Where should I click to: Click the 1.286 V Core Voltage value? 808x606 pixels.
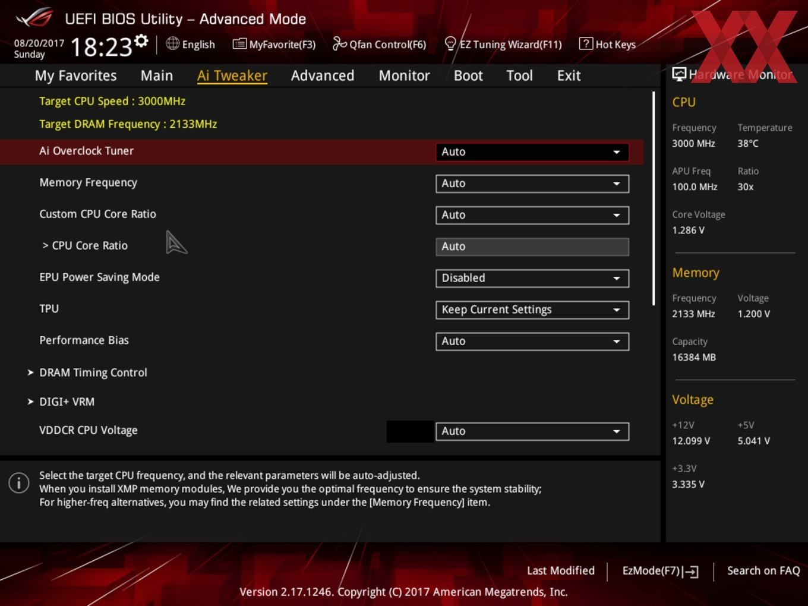click(688, 230)
